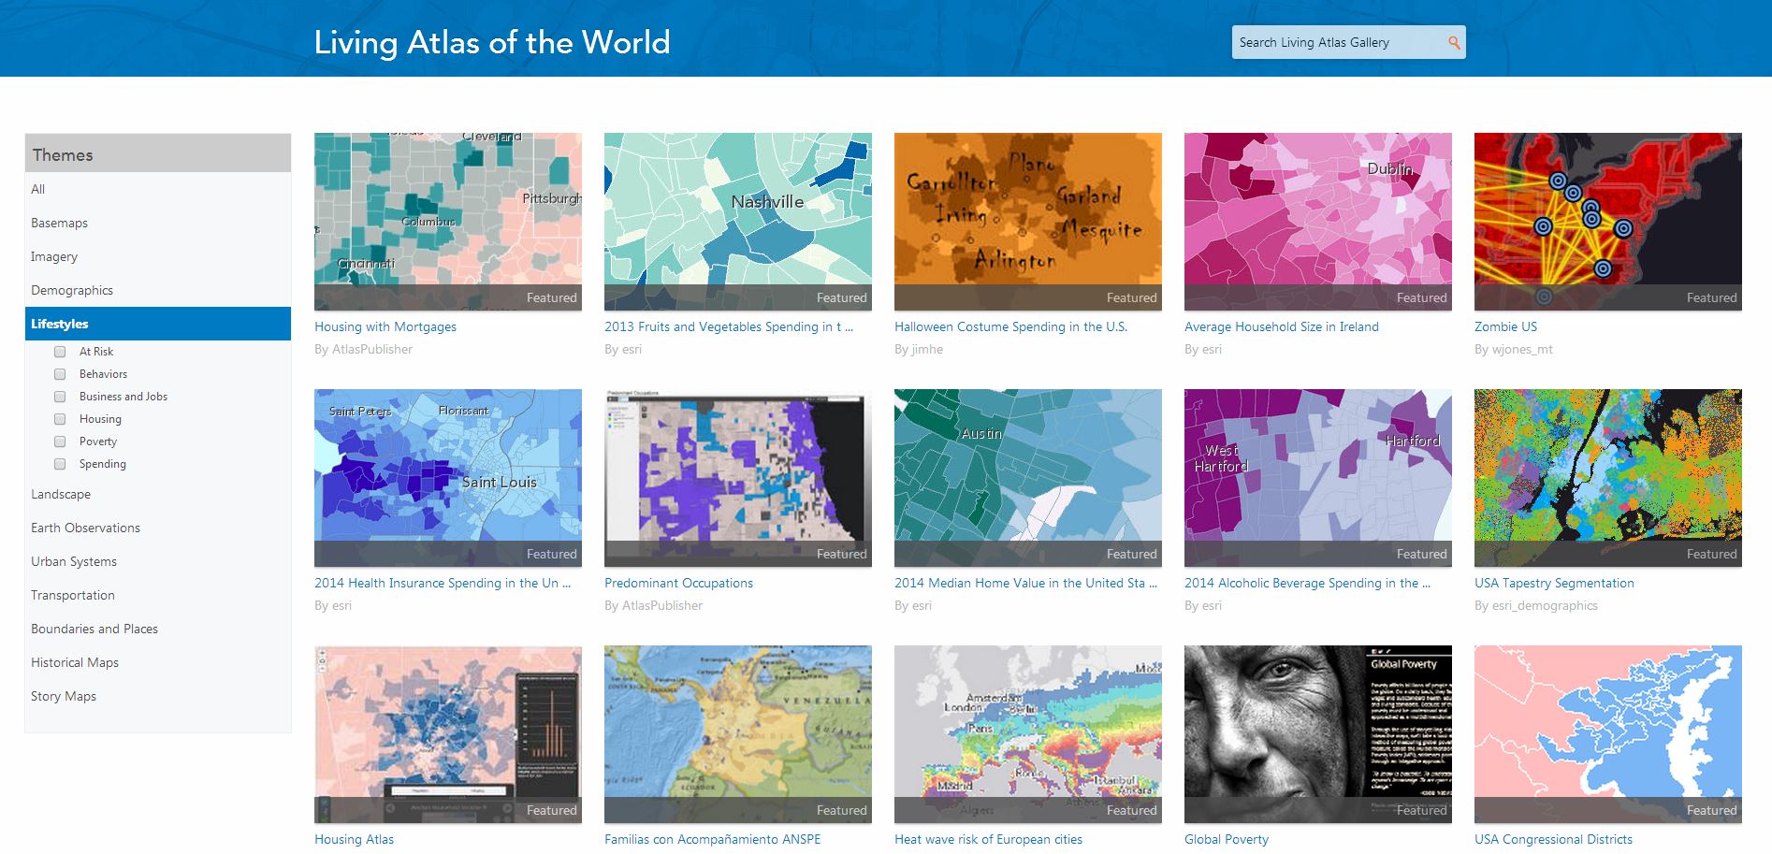Click the Hartford alcoholic beverage thumbnail
This screenshot has width=1772, height=854.
click(x=1318, y=478)
